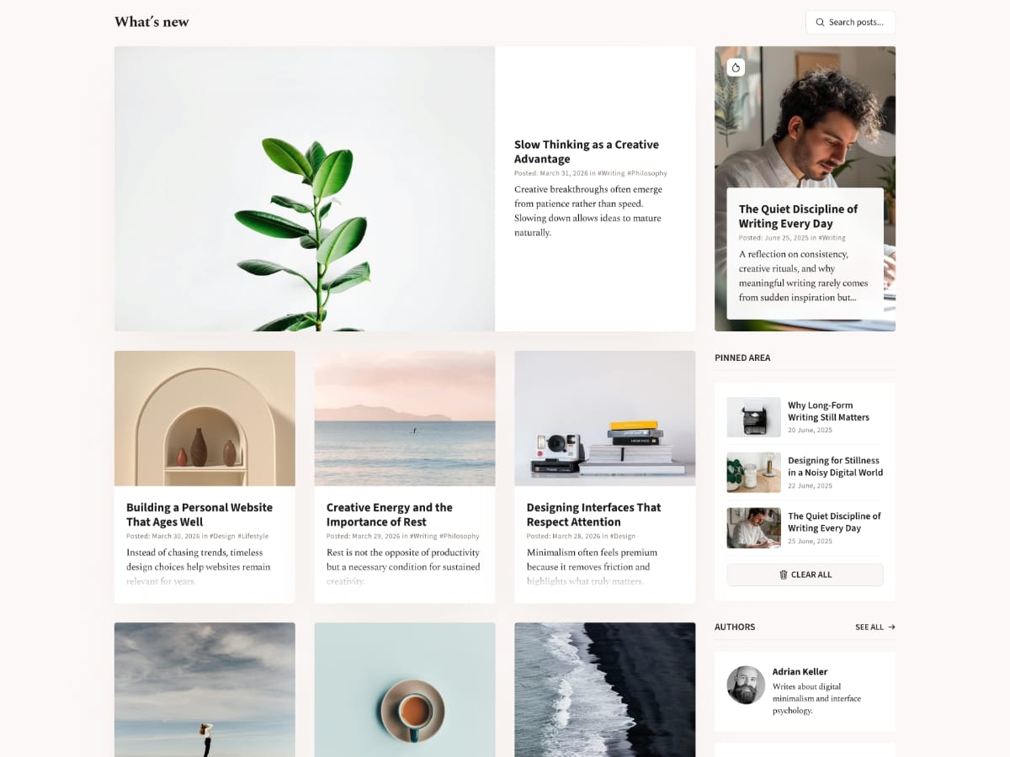Click the trash icon in Clear All

point(784,574)
